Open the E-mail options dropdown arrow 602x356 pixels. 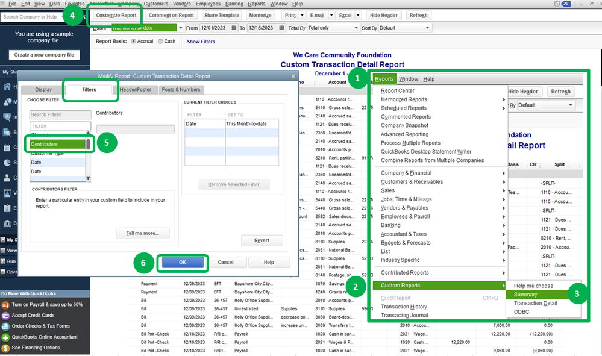click(x=331, y=15)
